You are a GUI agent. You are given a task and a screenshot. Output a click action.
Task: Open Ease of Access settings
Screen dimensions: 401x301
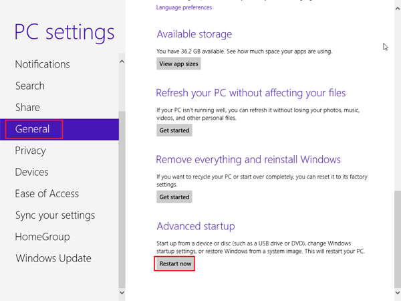[47, 193]
